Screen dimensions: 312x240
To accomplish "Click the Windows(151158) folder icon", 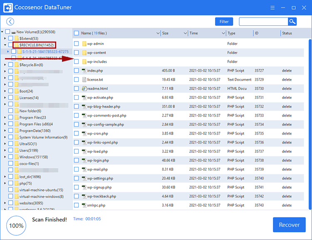I will tap(17, 157).
